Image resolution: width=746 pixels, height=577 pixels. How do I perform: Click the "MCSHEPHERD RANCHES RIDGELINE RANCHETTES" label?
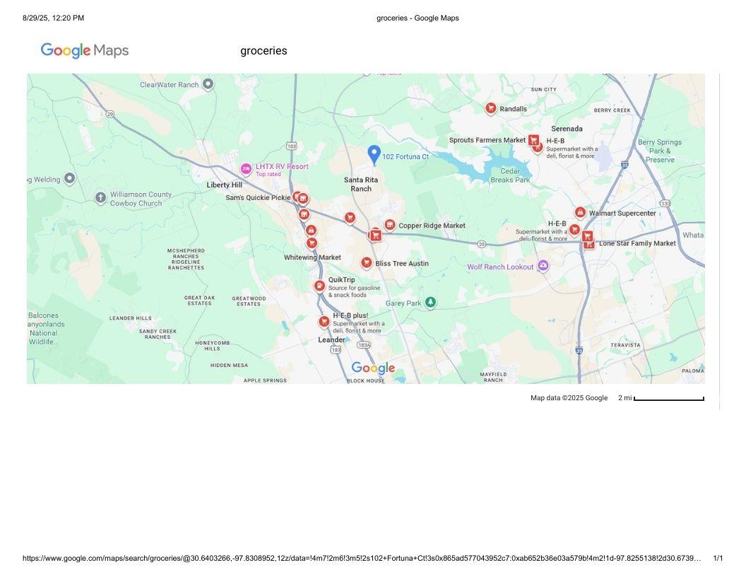point(186,259)
